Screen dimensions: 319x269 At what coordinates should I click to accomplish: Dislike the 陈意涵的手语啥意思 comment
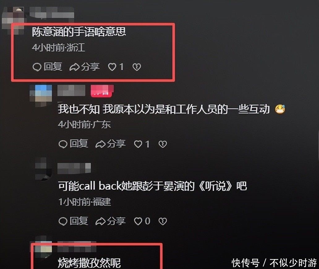click(x=137, y=67)
